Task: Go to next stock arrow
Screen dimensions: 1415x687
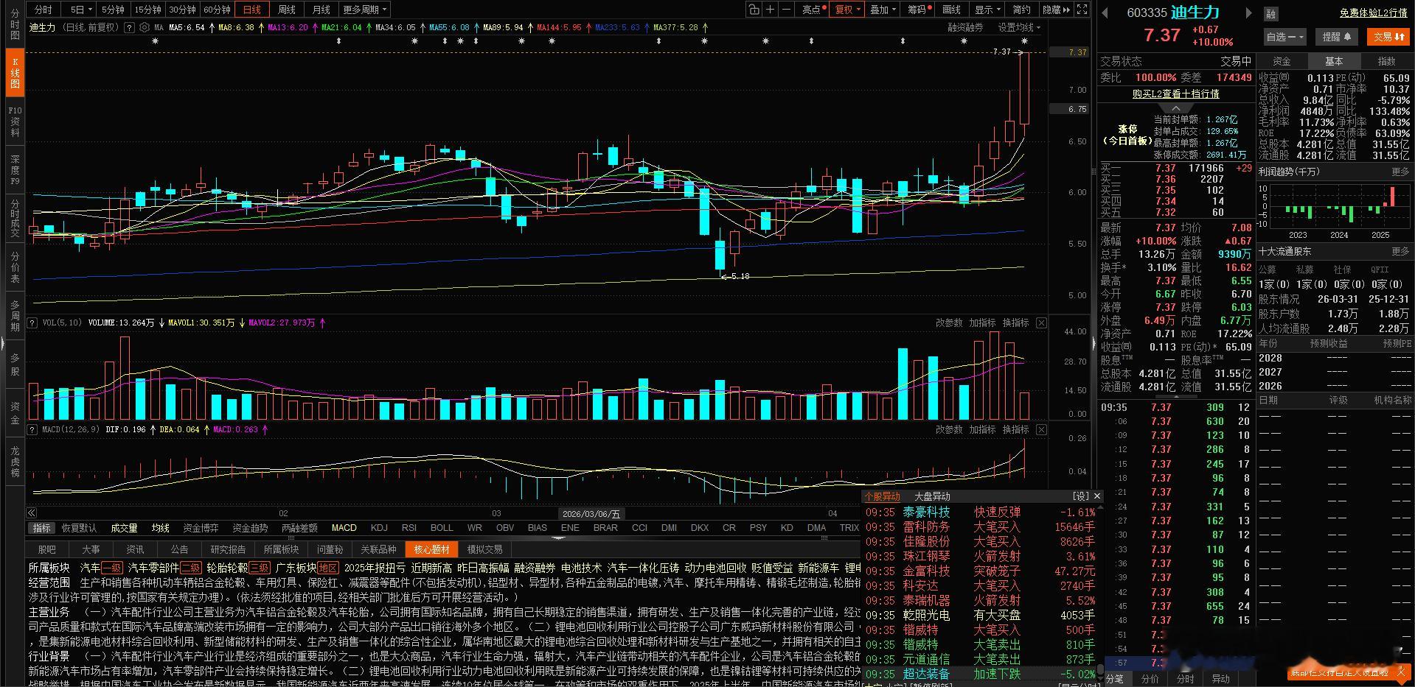Action: point(1248,13)
